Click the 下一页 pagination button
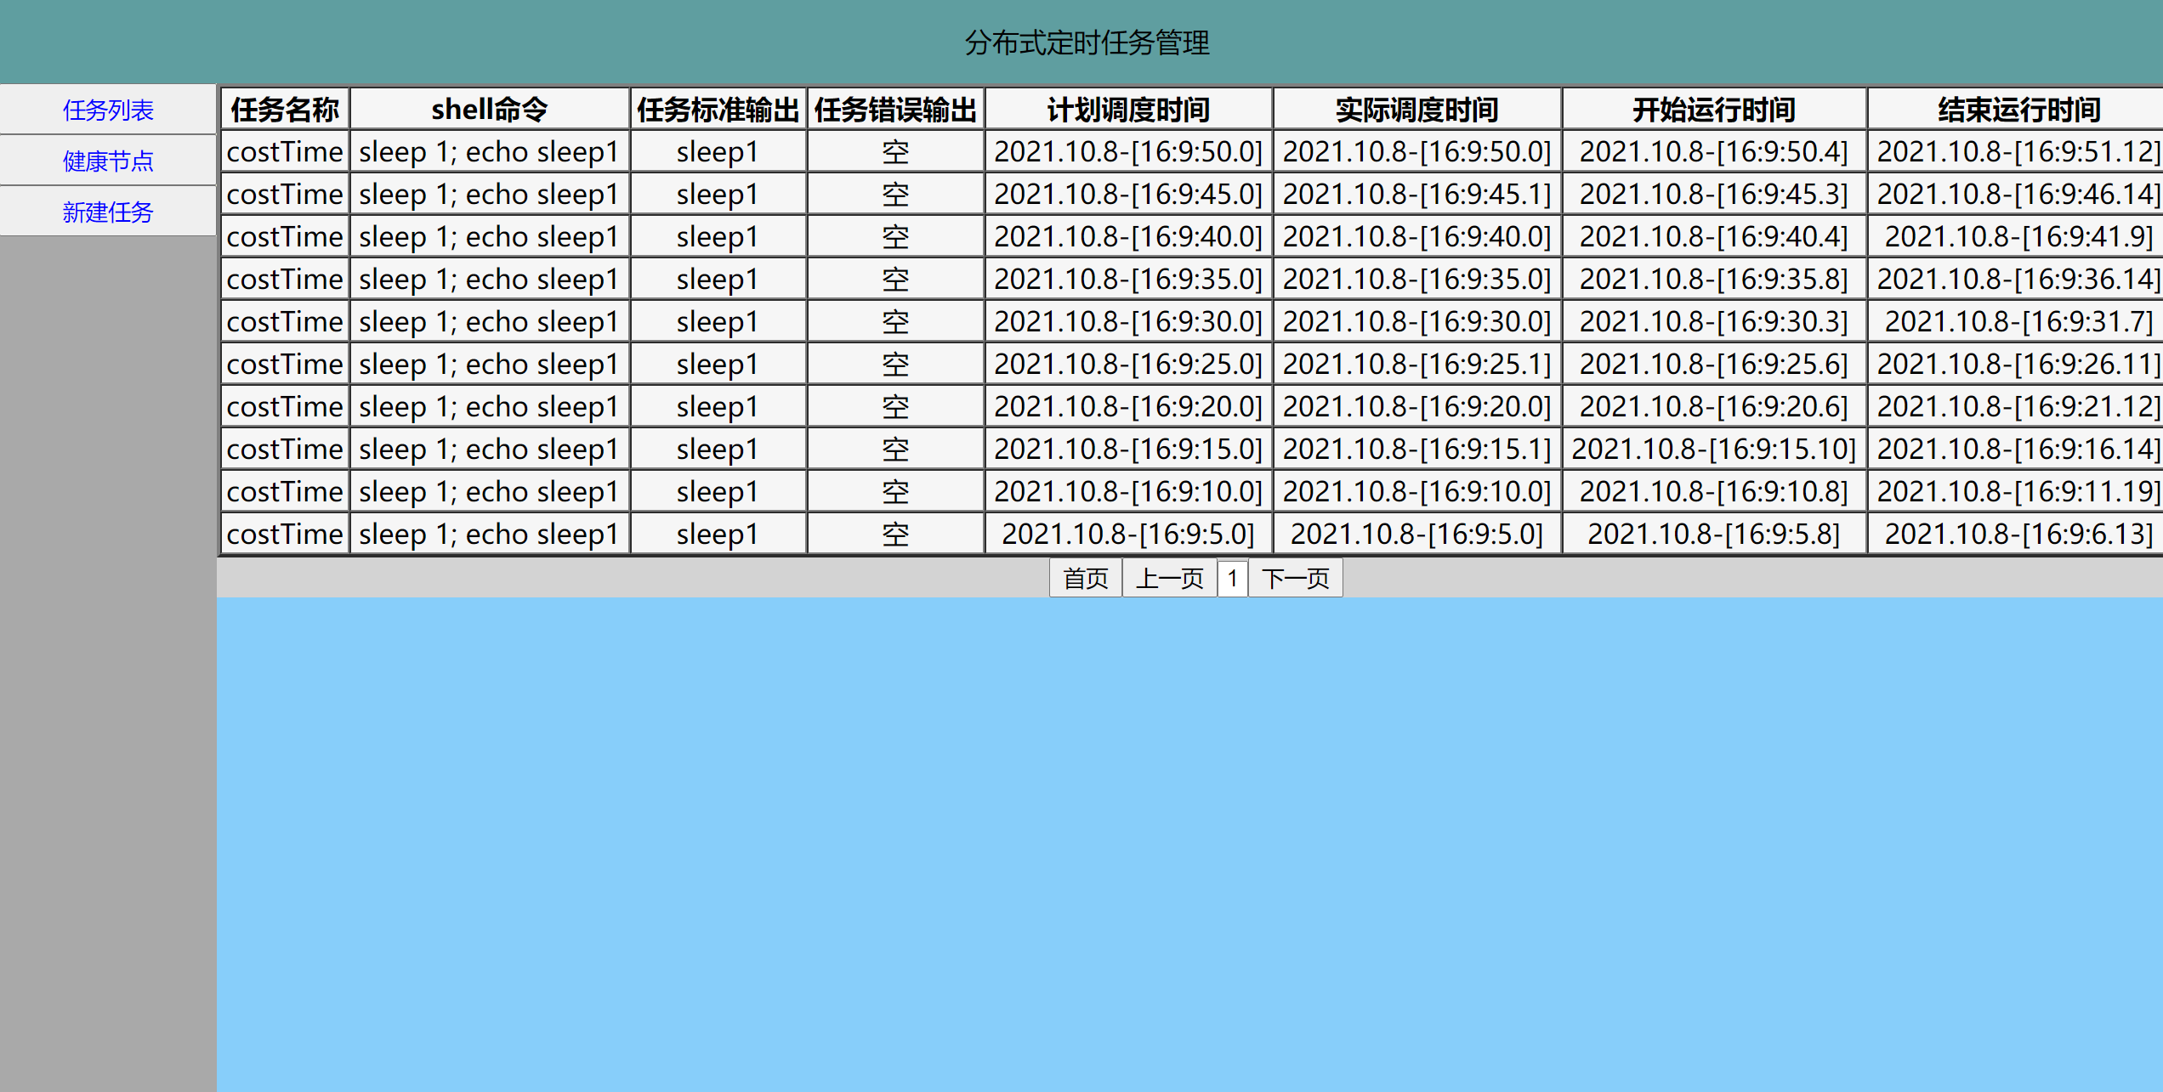Screen dimensions: 2163x1092 coord(1295,579)
